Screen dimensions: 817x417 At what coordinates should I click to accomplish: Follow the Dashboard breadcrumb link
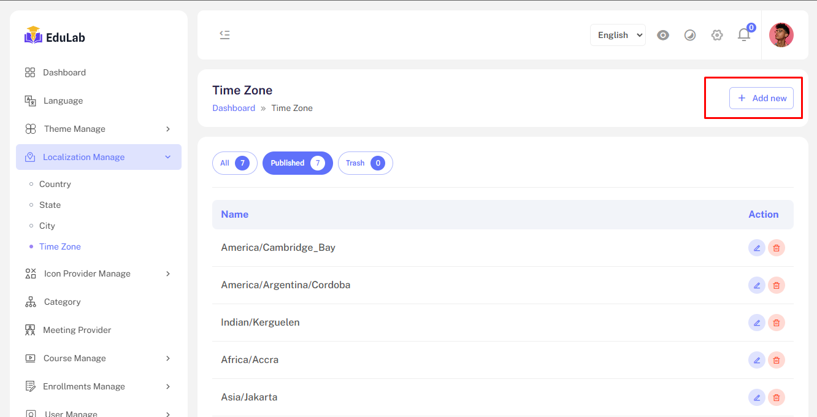234,108
